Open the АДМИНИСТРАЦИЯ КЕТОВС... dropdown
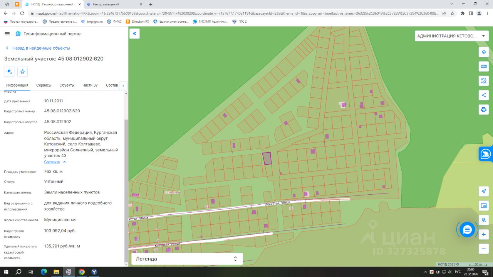Screen dimensions: 493x277 click(x=451, y=36)
